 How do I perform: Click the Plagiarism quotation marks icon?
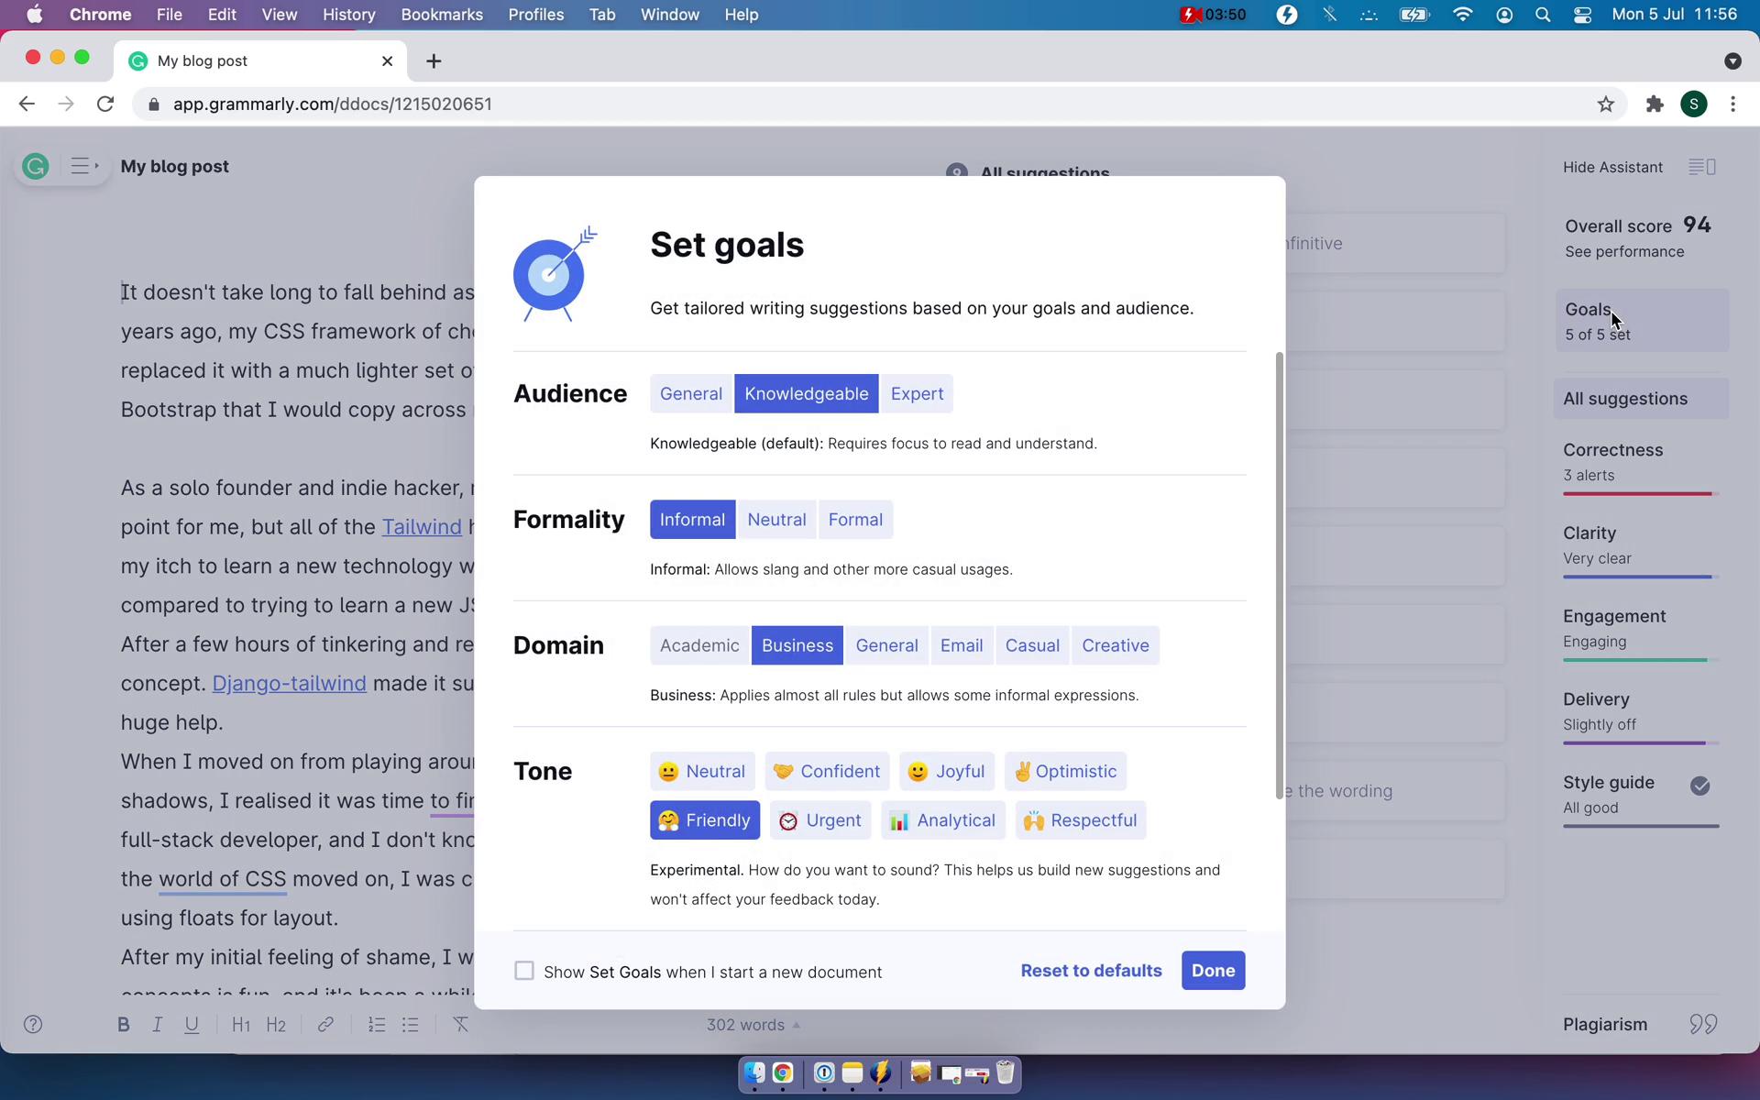[x=1703, y=1024]
